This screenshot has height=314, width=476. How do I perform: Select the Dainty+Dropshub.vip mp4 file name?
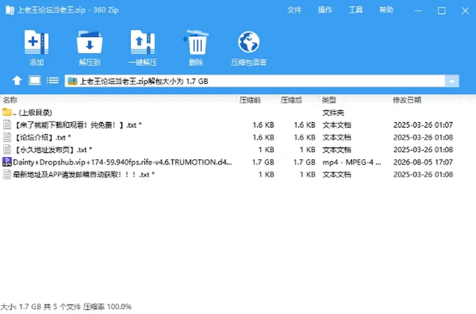122,162
